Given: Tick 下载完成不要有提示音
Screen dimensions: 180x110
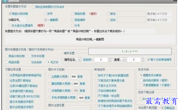Looking at the screenshot, I should point(96,80).
